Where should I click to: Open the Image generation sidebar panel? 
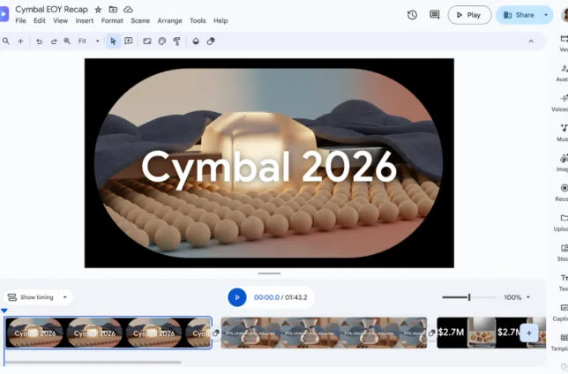pyautogui.click(x=563, y=162)
